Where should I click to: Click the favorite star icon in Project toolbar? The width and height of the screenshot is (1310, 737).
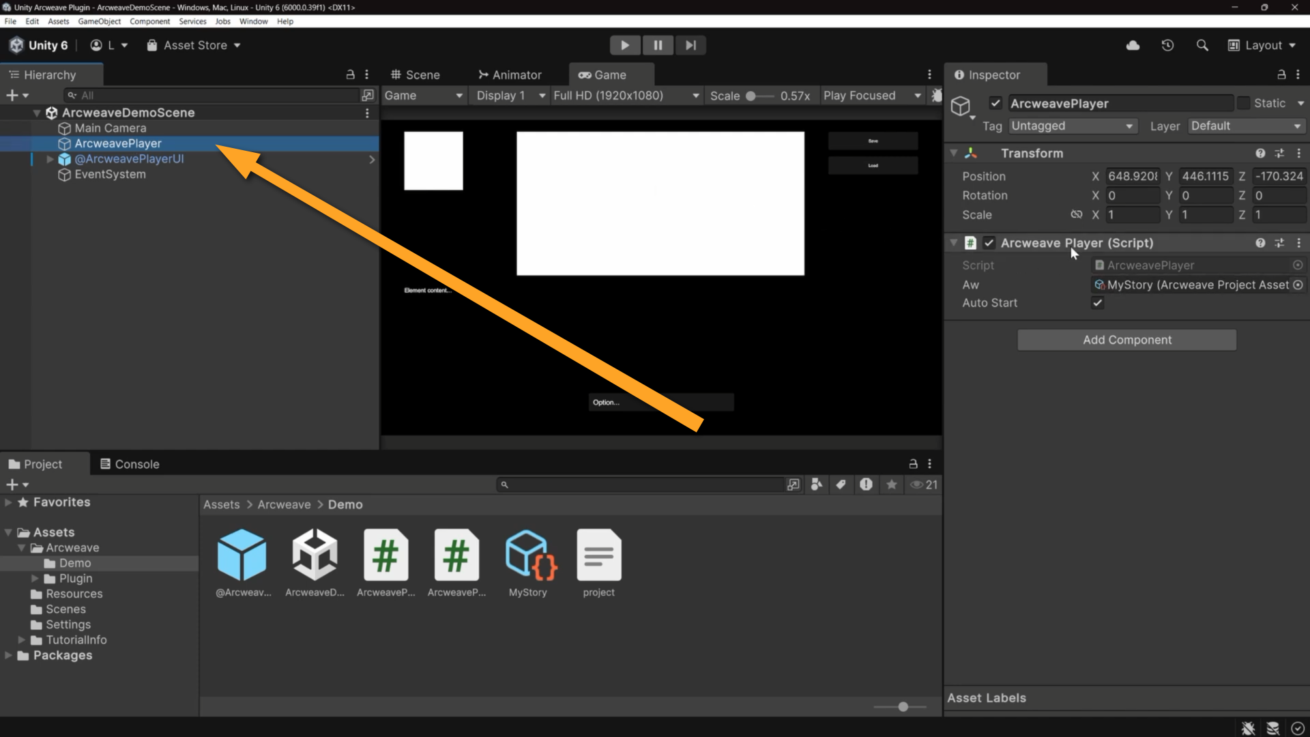(891, 485)
